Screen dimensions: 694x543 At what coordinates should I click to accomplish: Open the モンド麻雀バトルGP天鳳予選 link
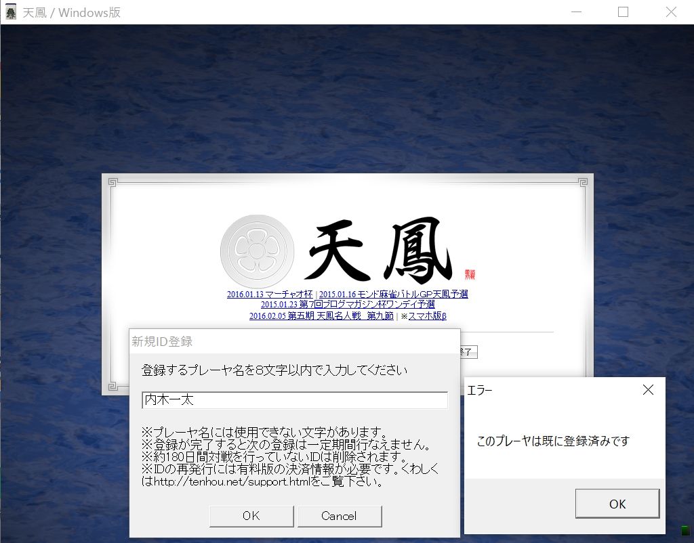point(394,294)
